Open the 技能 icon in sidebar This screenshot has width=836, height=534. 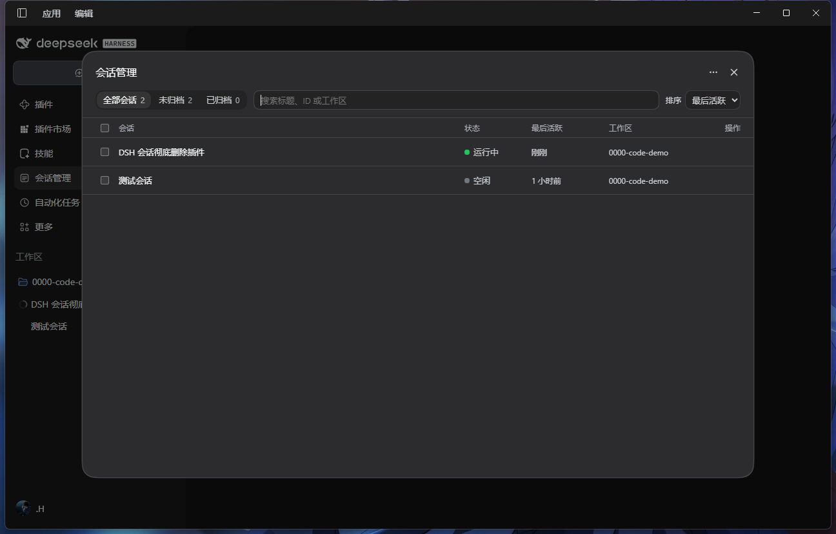(x=25, y=153)
